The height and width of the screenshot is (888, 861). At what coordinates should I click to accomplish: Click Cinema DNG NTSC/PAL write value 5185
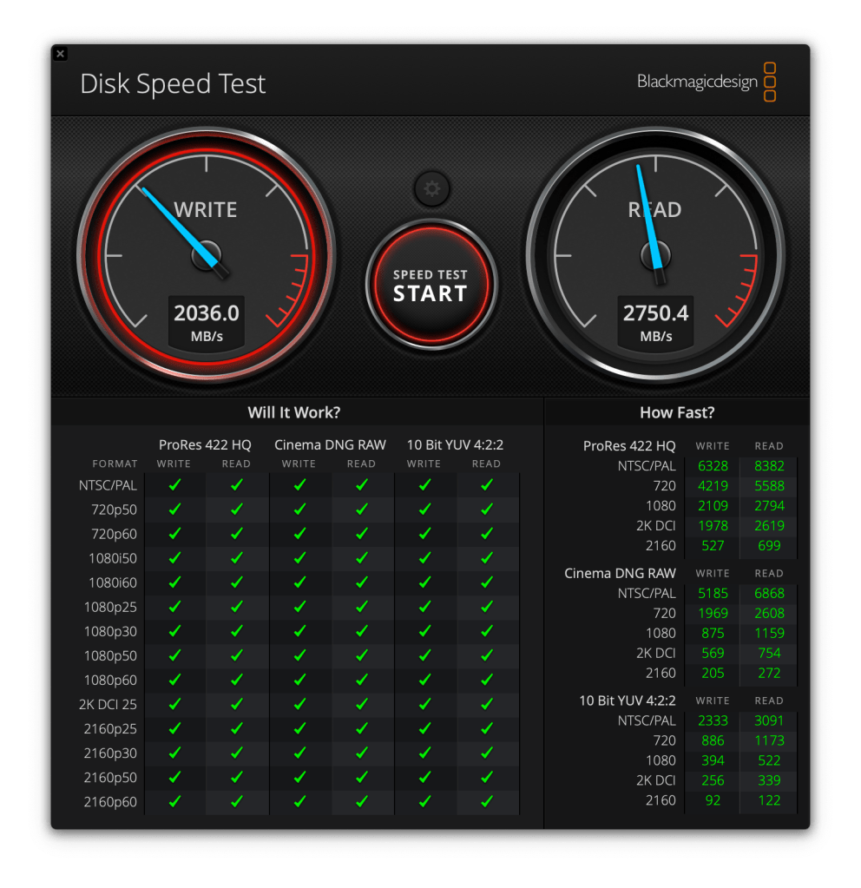pyautogui.click(x=713, y=594)
